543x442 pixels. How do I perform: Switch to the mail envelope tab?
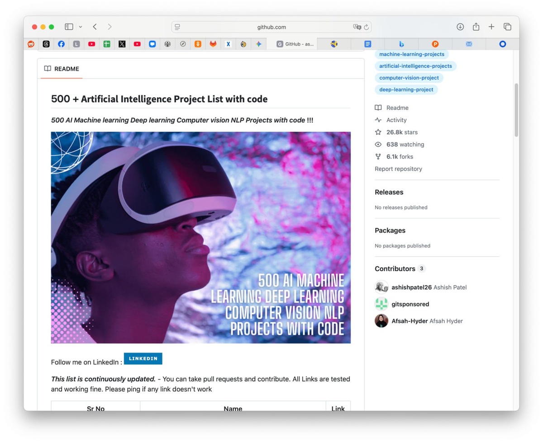[469, 44]
